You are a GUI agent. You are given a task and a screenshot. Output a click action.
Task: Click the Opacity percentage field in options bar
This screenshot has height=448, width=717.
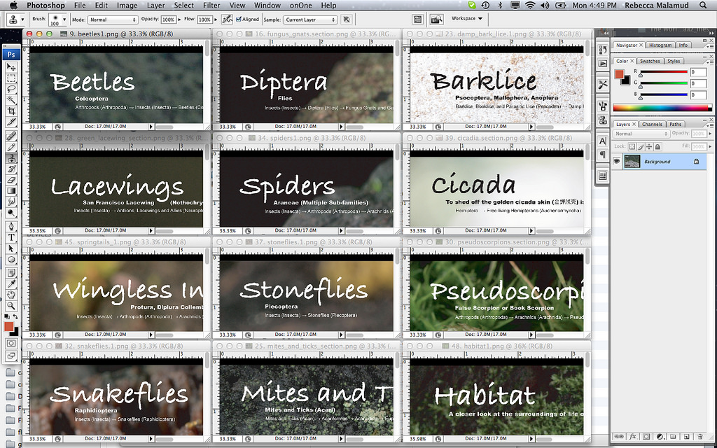(x=168, y=20)
